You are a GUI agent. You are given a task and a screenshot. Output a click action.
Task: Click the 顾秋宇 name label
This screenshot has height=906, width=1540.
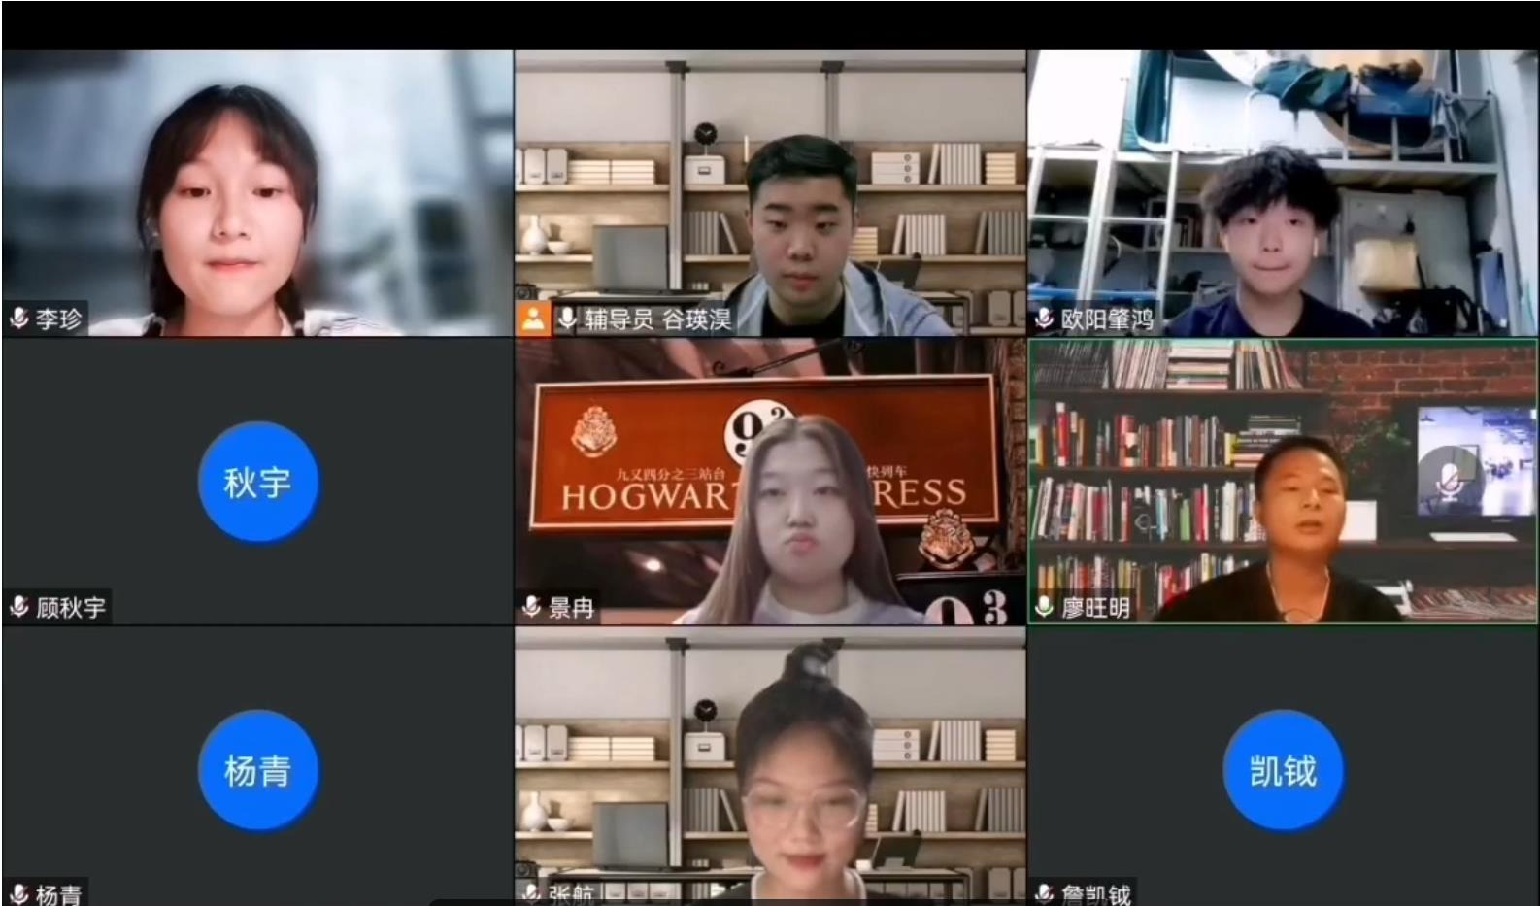coord(71,608)
